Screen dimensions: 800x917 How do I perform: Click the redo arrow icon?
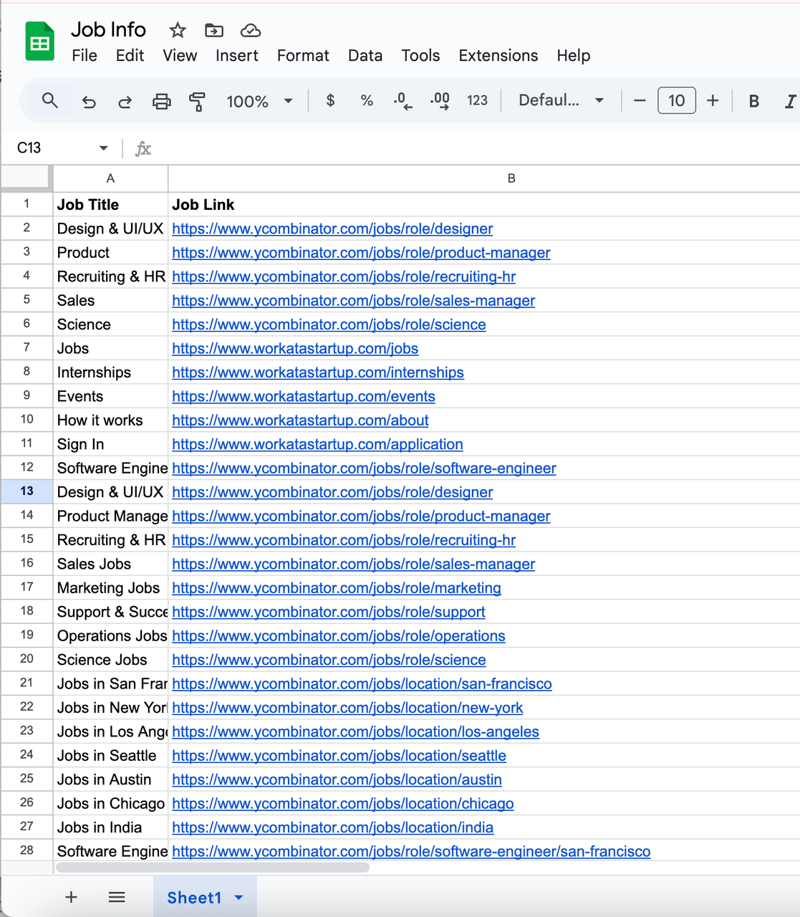pyautogui.click(x=125, y=102)
